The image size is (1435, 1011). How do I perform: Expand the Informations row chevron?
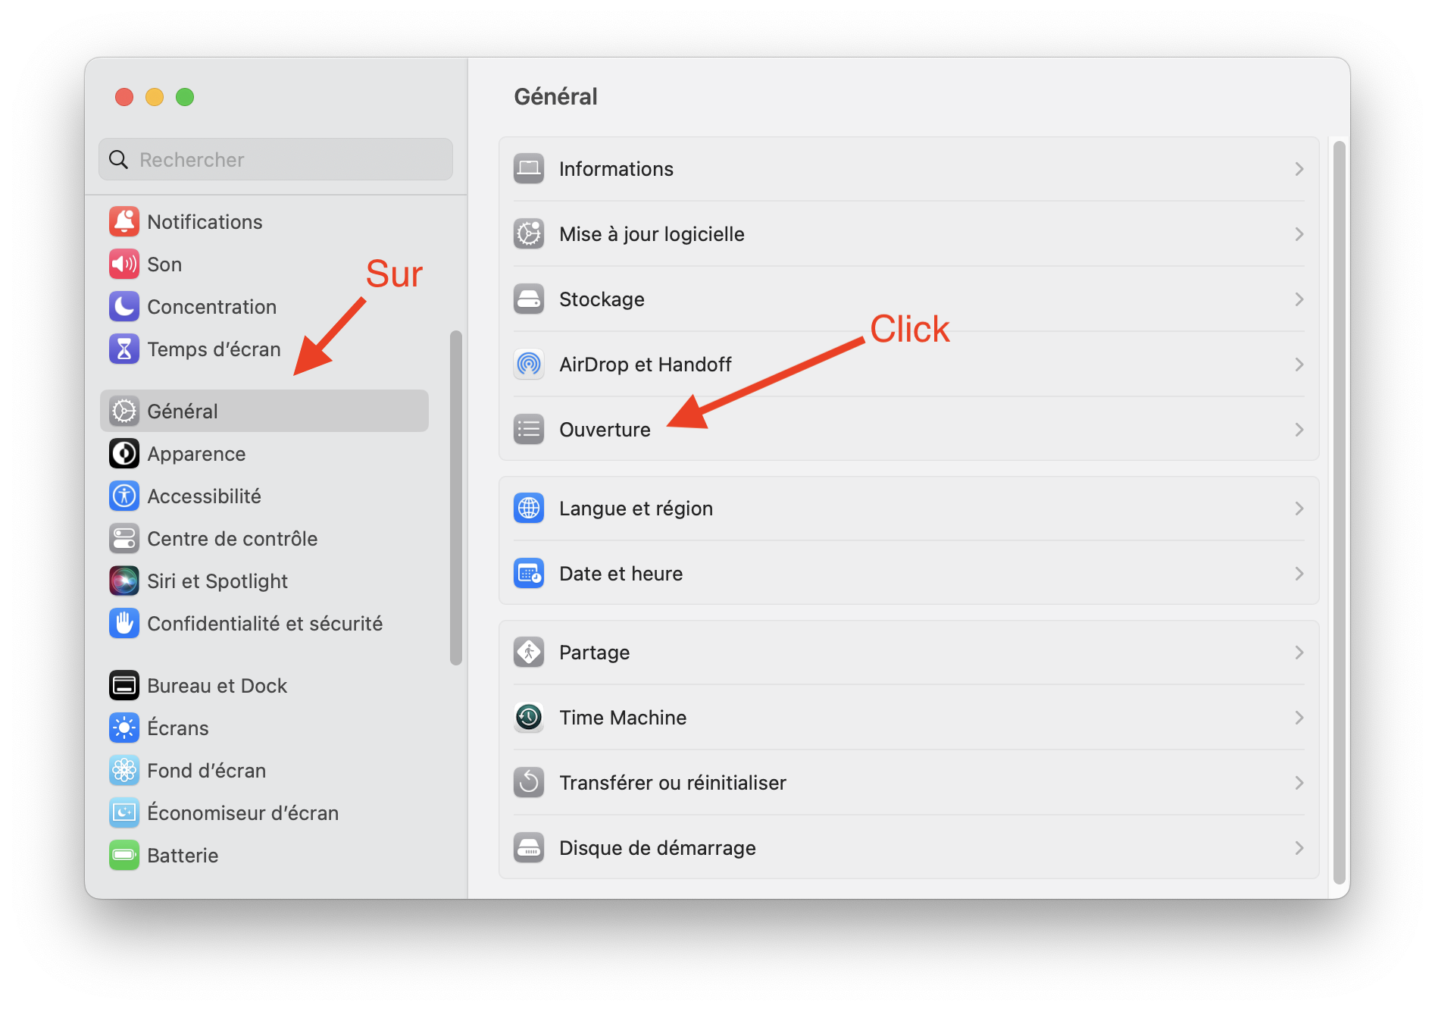click(x=1299, y=168)
